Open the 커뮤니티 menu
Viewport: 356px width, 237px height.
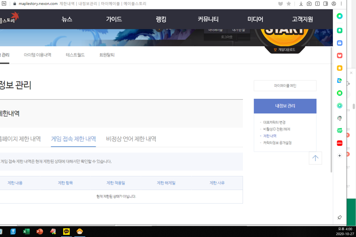208,19
